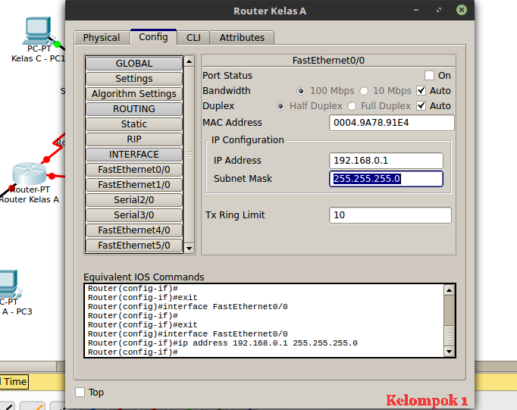Open Static routing configuration

point(134,124)
